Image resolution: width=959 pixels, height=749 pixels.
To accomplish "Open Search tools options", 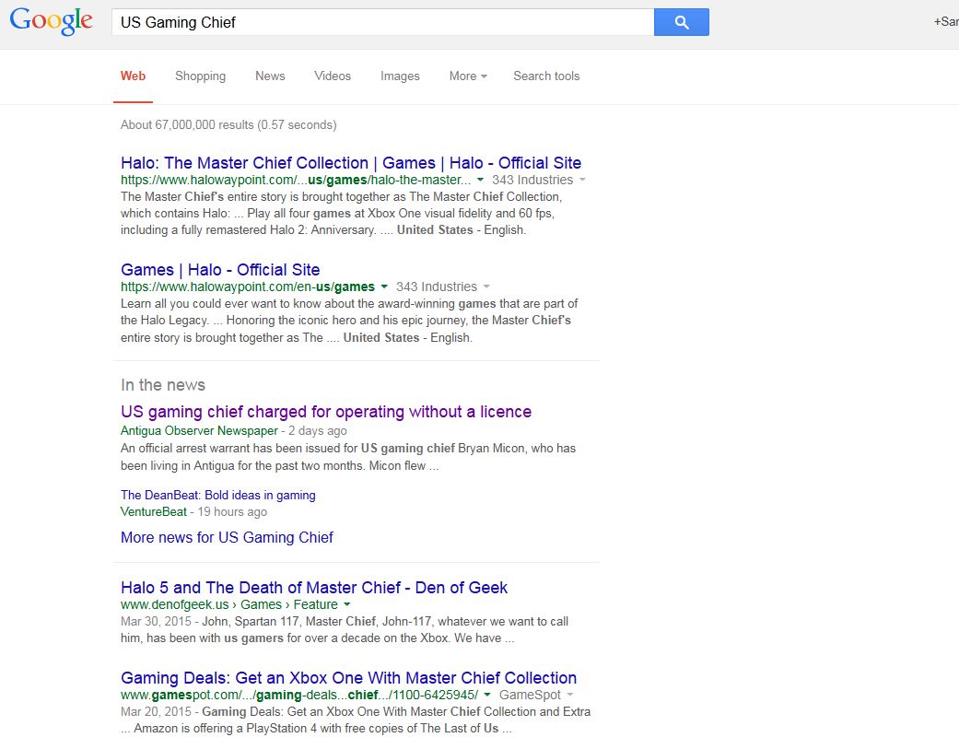I will [x=546, y=76].
